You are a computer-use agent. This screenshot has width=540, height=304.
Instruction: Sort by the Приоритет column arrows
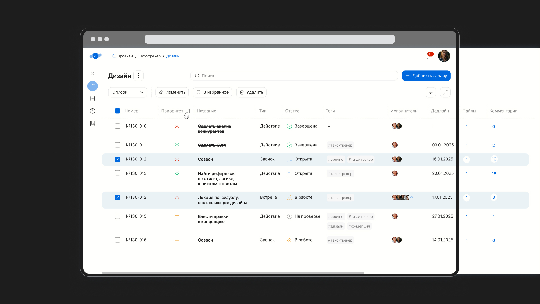pyautogui.click(x=188, y=111)
